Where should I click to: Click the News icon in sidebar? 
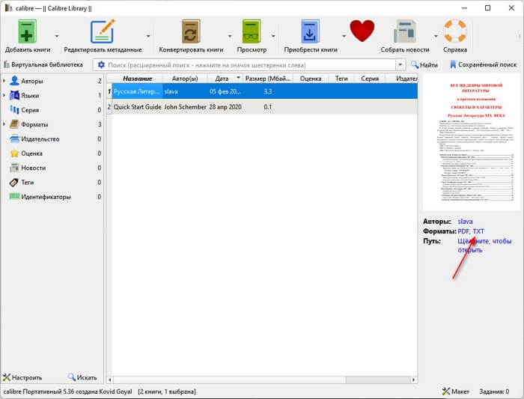click(14, 168)
